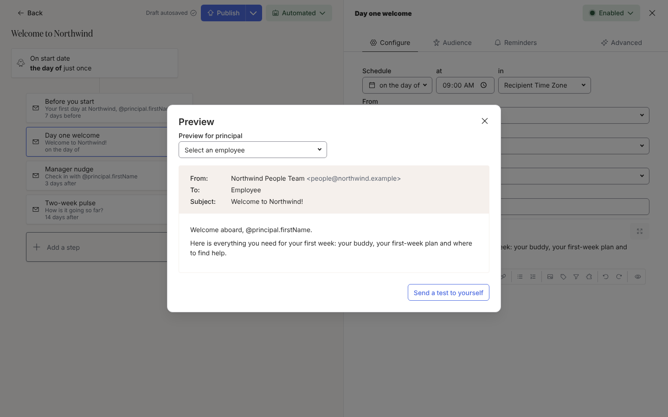Click the mail icon for Day one welcome
The image size is (668, 417).
click(36, 142)
